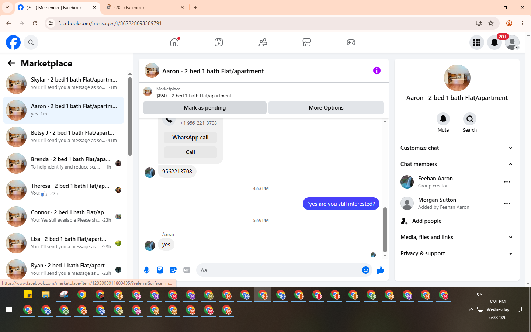Send a thumbs-up like

(x=381, y=270)
